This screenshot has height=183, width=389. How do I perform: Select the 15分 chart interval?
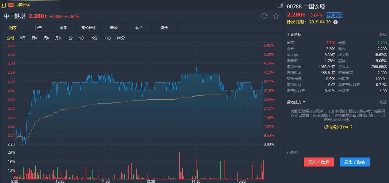pyautogui.click(x=94, y=38)
